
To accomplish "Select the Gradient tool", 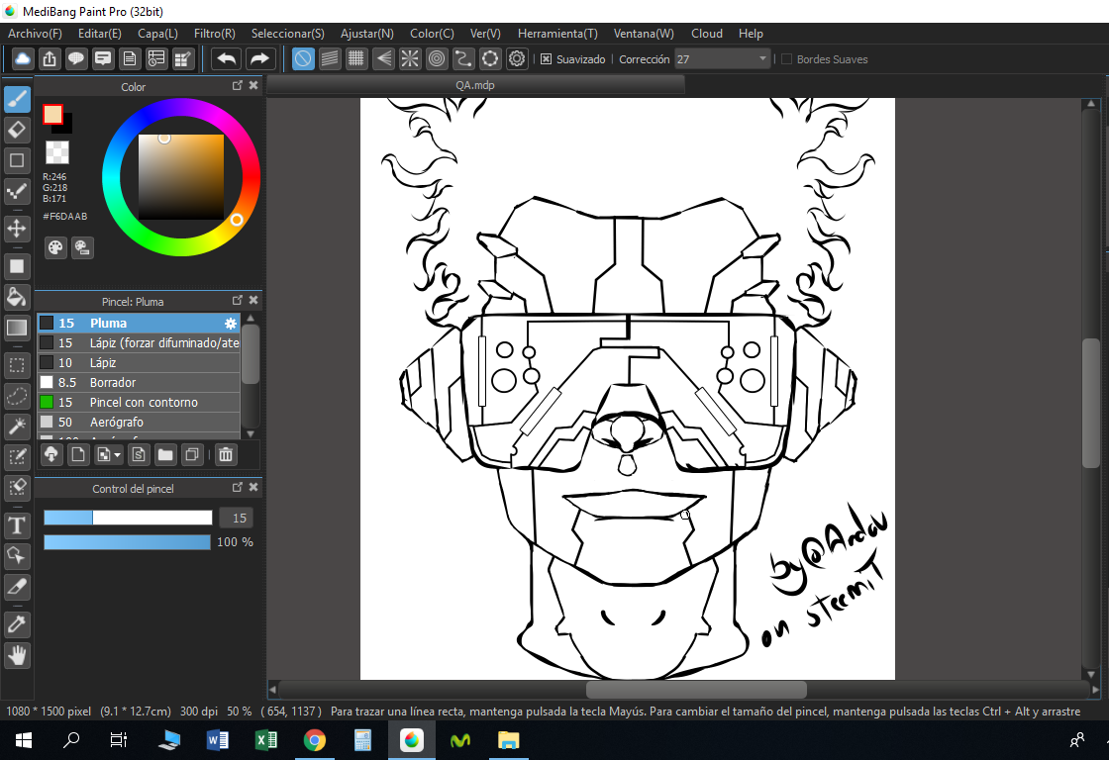I will tap(17, 328).
